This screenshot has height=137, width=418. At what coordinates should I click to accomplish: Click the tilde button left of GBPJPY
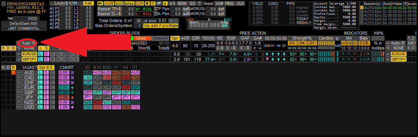point(19,59)
